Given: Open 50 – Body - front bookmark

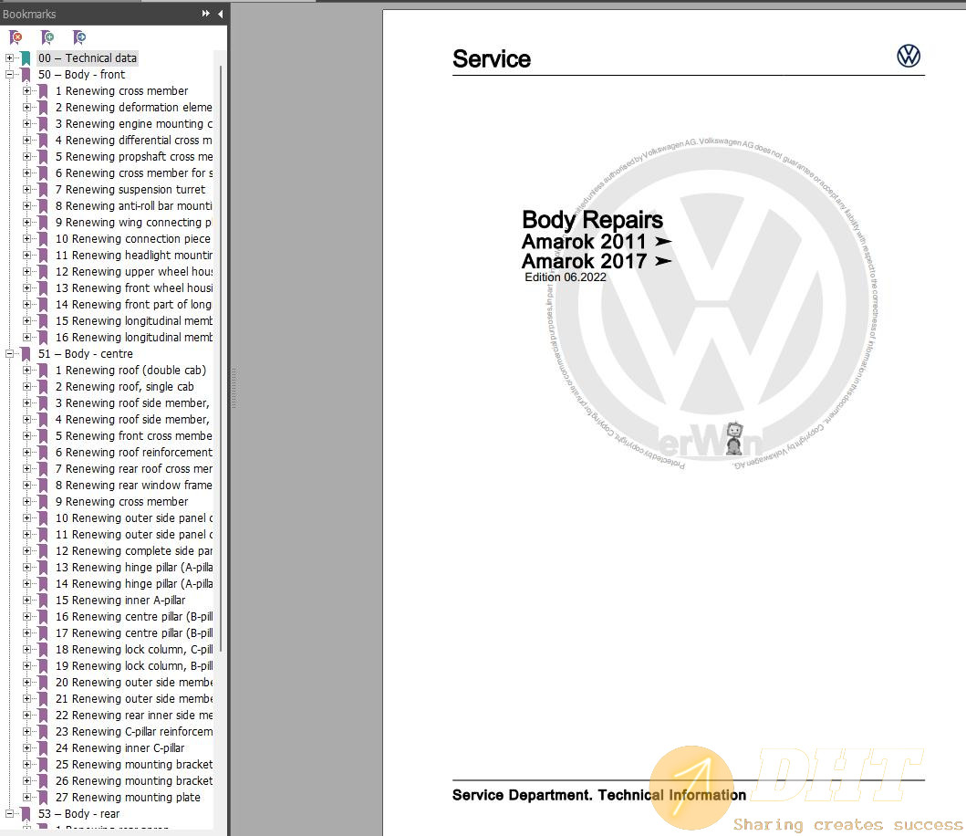Looking at the screenshot, I should click(x=81, y=75).
